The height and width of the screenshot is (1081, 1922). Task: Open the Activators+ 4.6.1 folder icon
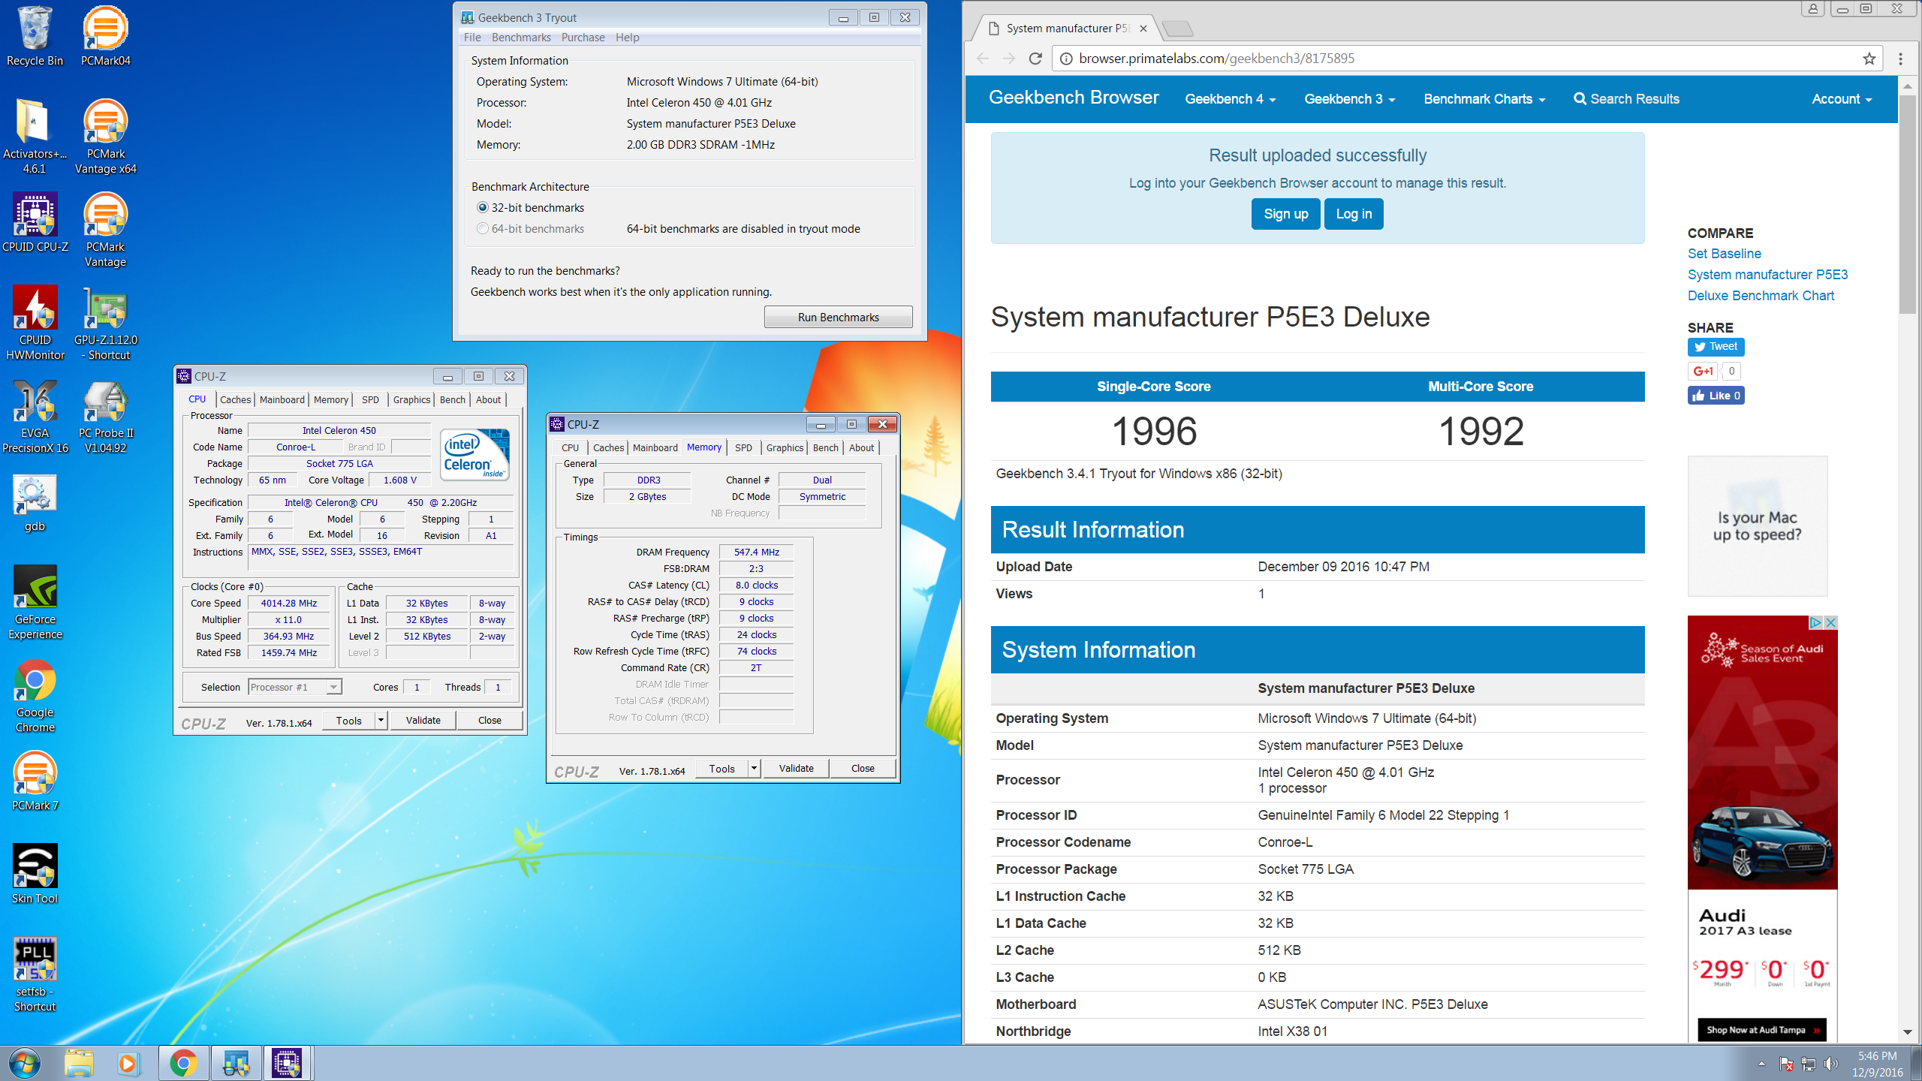[35, 137]
